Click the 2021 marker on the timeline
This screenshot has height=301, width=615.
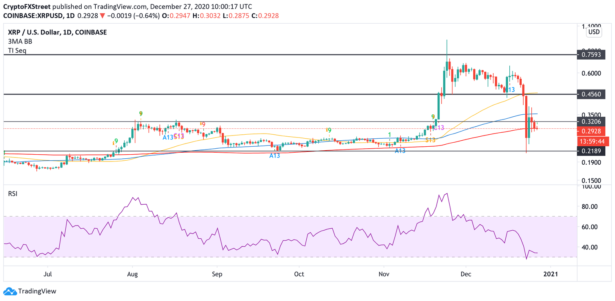(x=551, y=275)
